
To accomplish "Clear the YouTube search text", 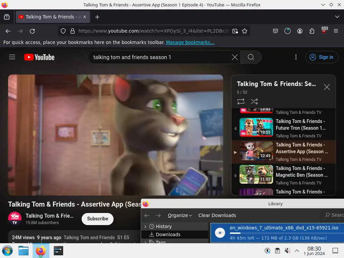I will point(235,57).
